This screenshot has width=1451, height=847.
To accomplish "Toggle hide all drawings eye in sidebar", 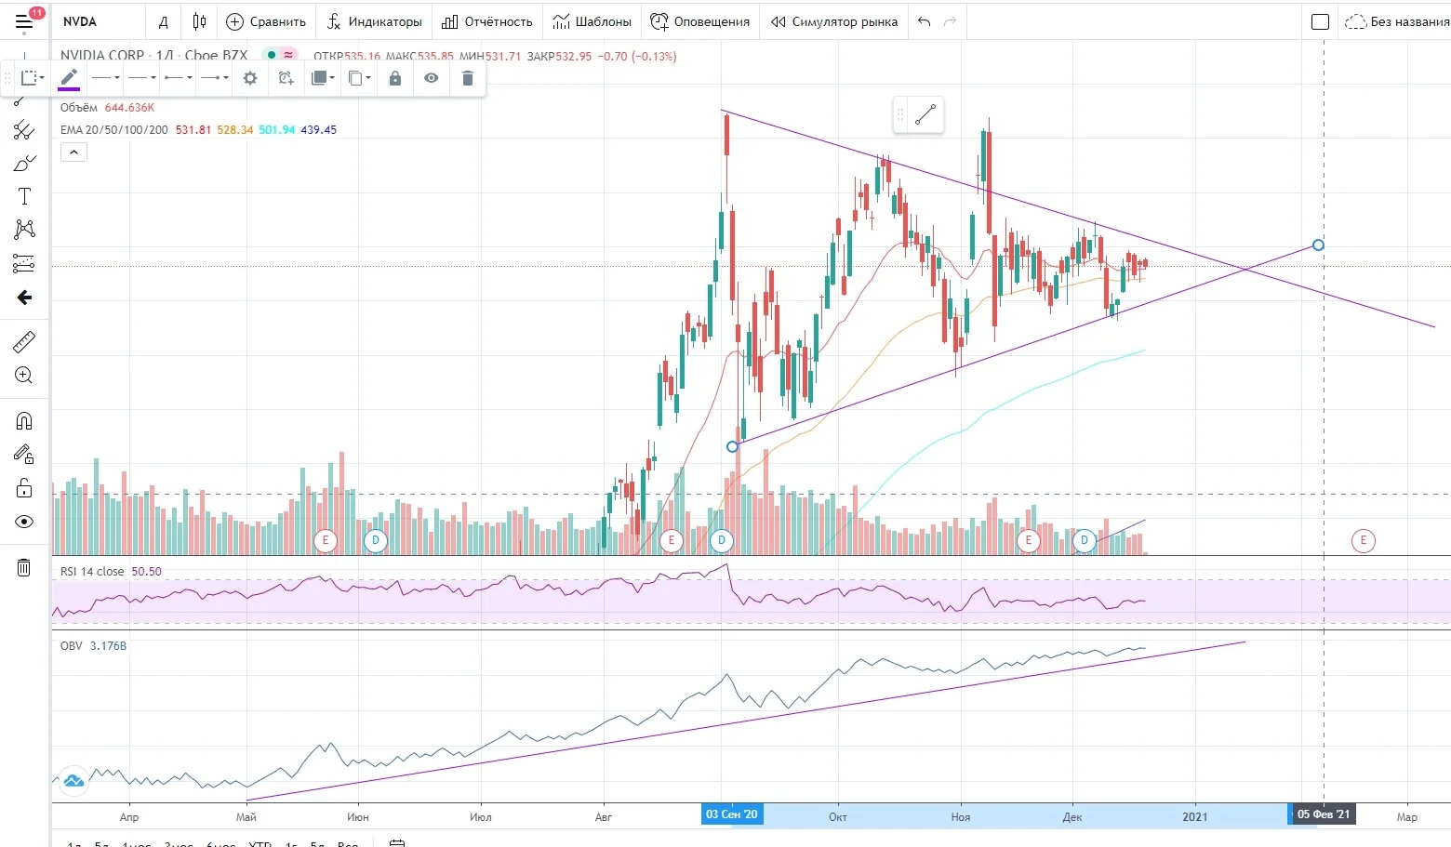I will click(24, 522).
